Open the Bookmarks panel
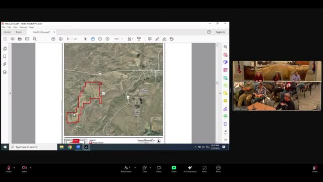 click(5, 56)
